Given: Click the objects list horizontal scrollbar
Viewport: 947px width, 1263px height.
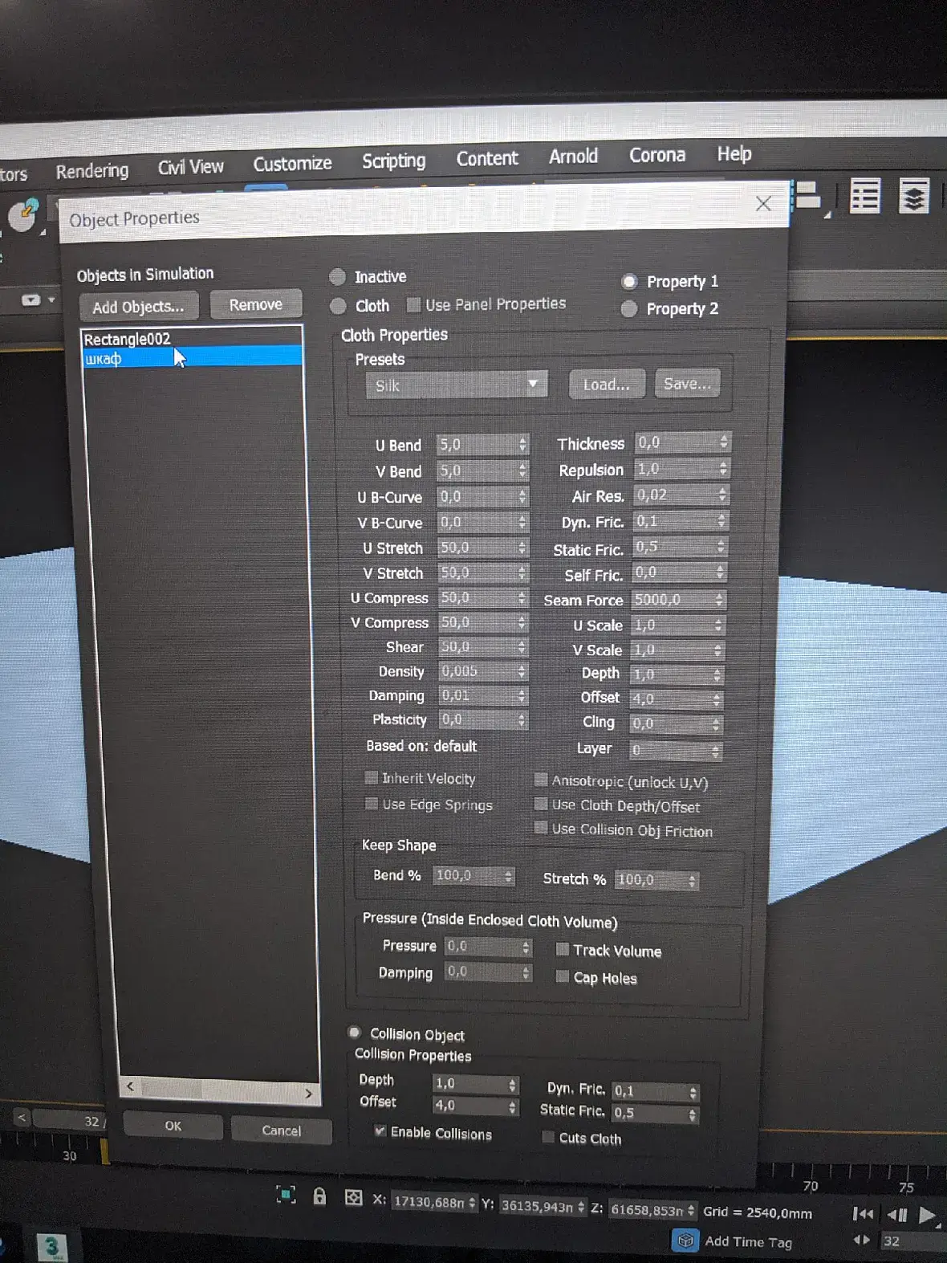Looking at the screenshot, I should click(219, 1090).
